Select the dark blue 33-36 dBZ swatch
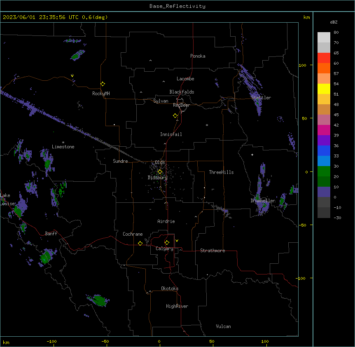The image size is (355, 347). tap(324, 150)
